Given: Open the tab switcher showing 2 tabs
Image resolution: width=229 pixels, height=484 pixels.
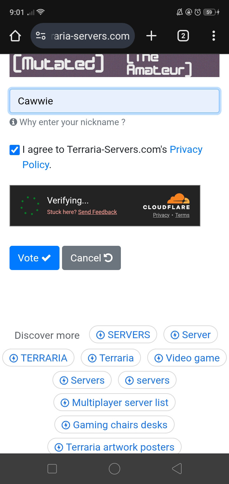Looking at the screenshot, I should click(x=183, y=36).
